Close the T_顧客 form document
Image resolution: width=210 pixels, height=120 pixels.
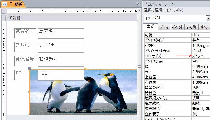138,4
